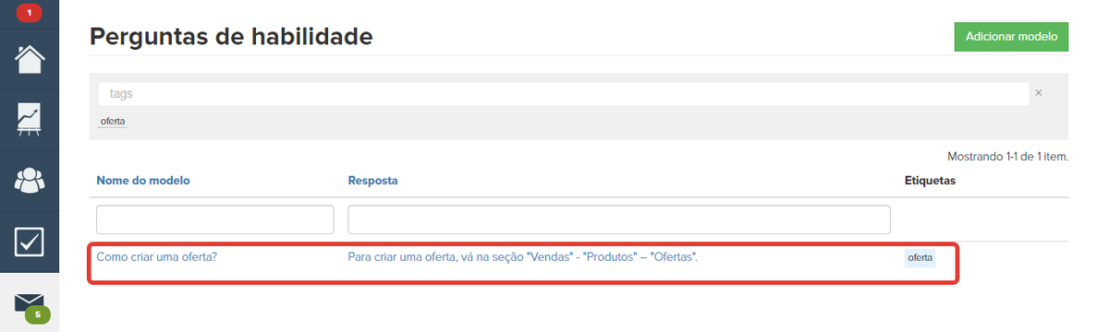The height and width of the screenshot is (332, 1109).
Task: Click the Nome do modelo filter box
Action: tap(215, 219)
